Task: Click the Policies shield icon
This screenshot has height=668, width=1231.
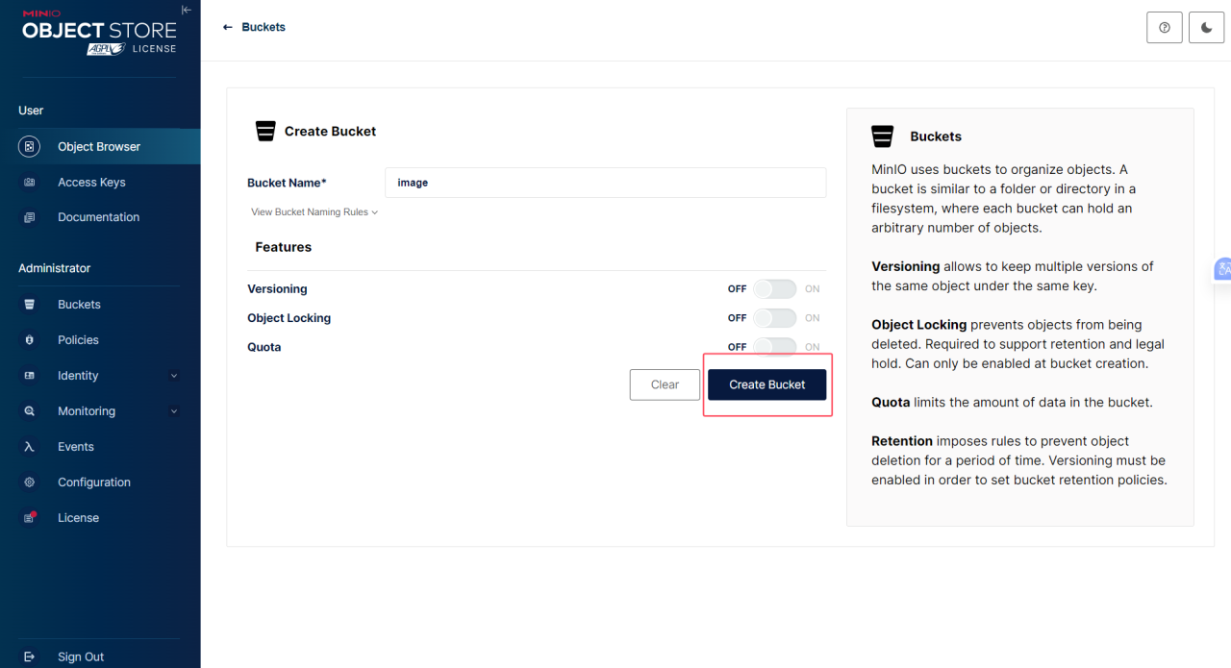Action: (x=30, y=340)
